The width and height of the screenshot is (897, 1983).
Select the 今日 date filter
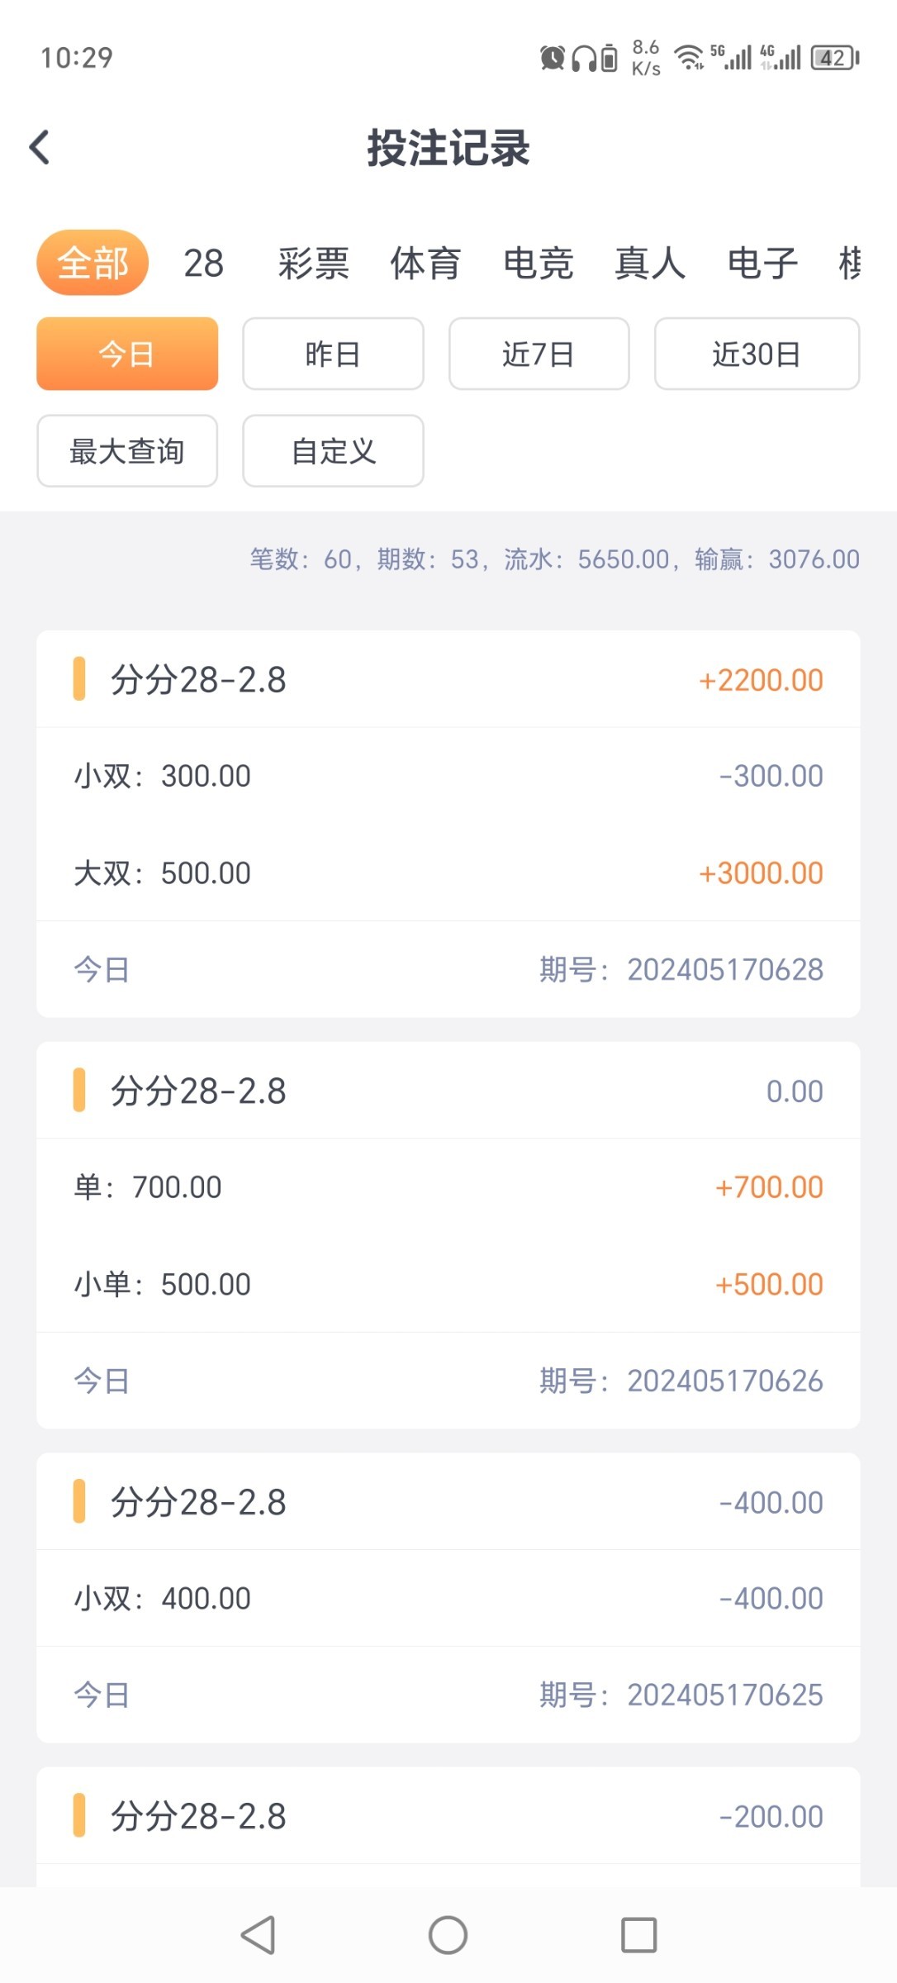tap(127, 354)
